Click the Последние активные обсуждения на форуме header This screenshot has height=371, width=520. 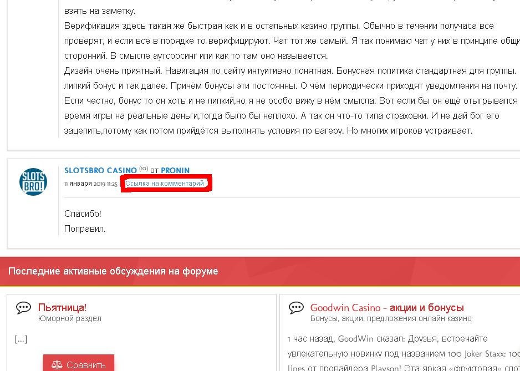tap(113, 271)
